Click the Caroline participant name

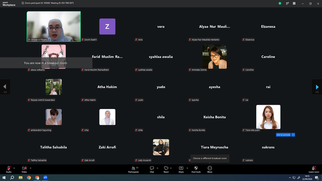coord(268,57)
